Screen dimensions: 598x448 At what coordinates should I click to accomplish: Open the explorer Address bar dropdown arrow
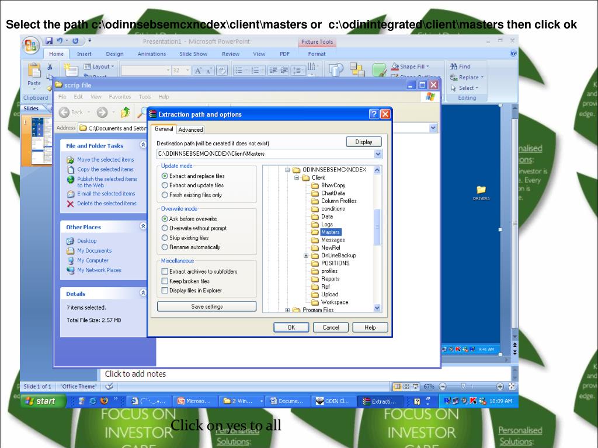click(x=433, y=128)
